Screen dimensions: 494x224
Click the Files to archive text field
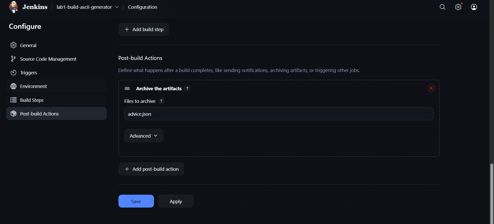tap(279, 114)
